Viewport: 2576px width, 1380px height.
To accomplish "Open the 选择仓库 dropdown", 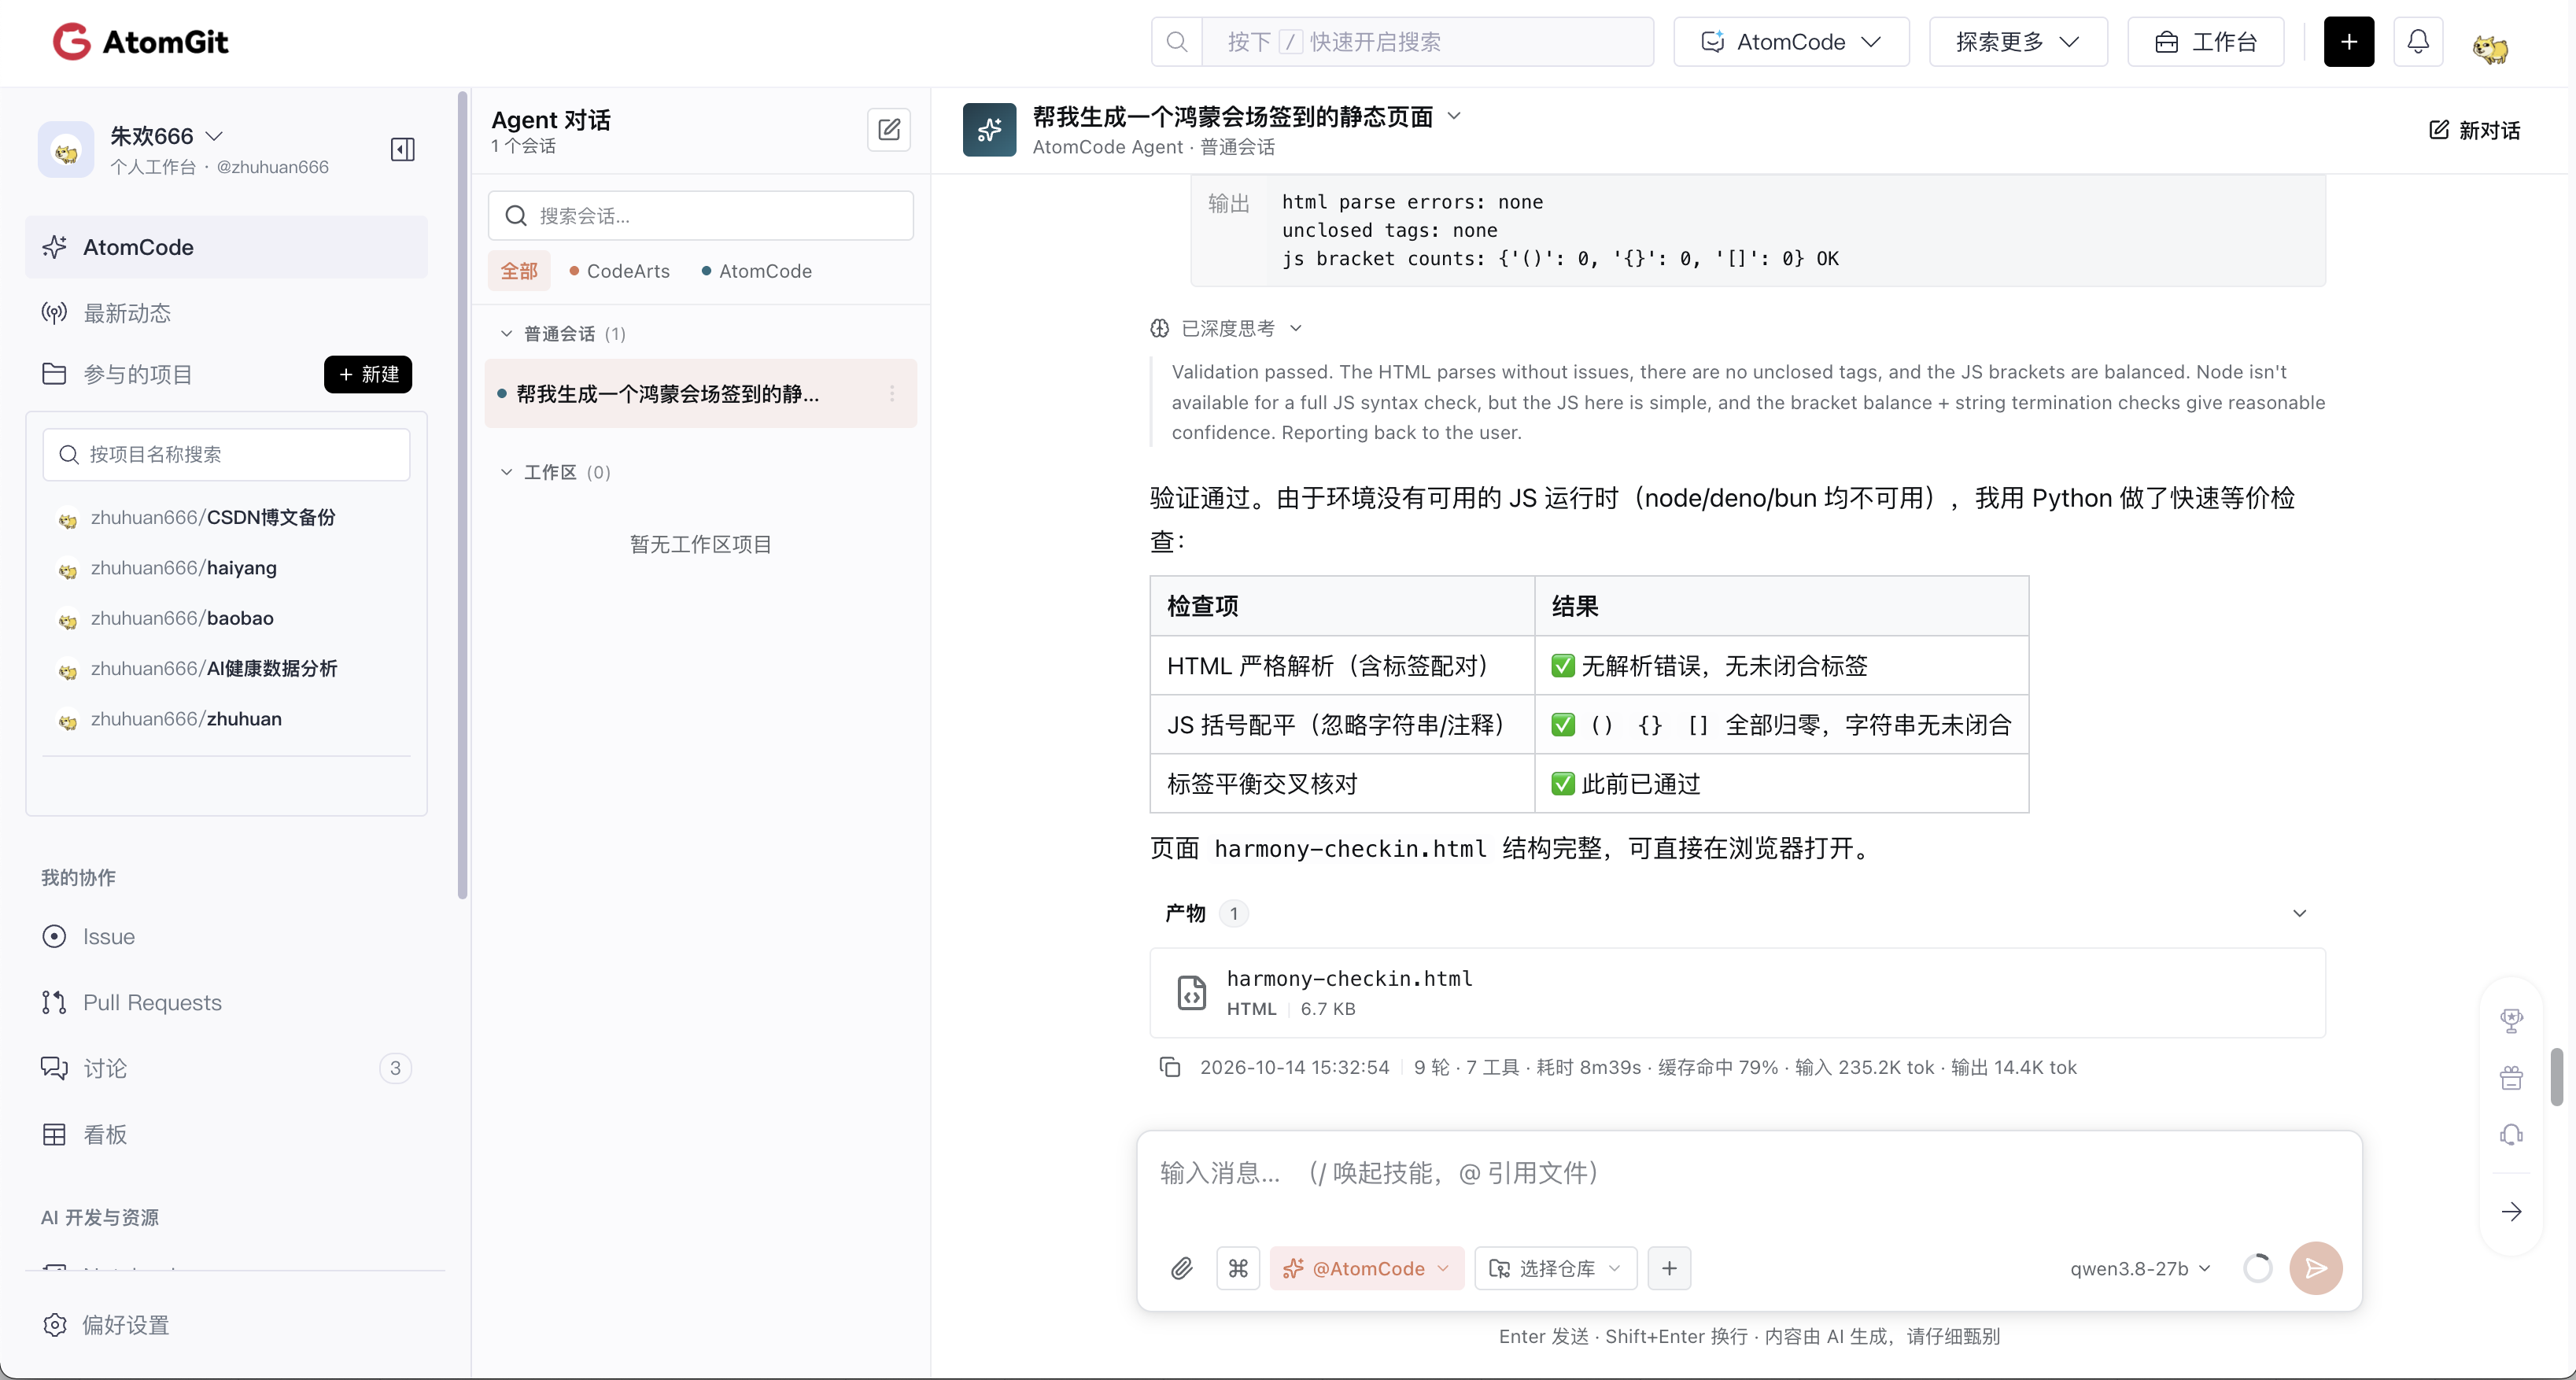I will pyautogui.click(x=1555, y=1268).
